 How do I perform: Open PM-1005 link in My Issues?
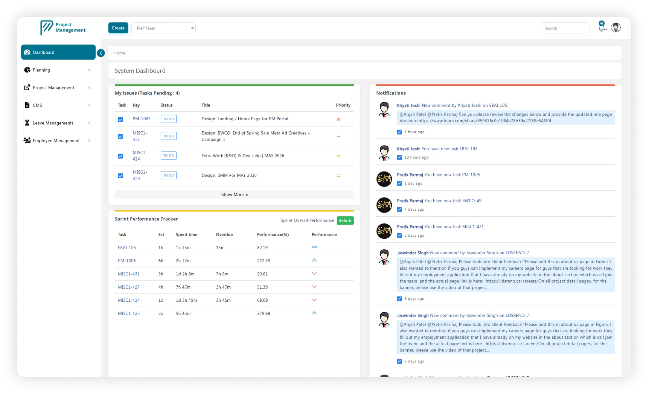142,119
